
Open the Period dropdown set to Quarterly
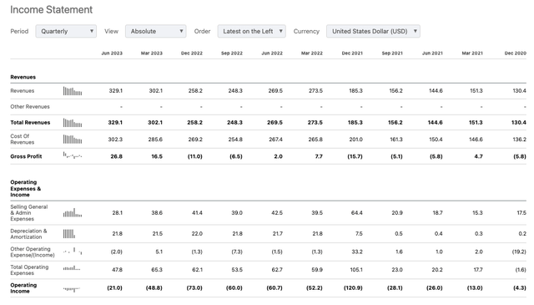pyautogui.click(x=66, y=31)
